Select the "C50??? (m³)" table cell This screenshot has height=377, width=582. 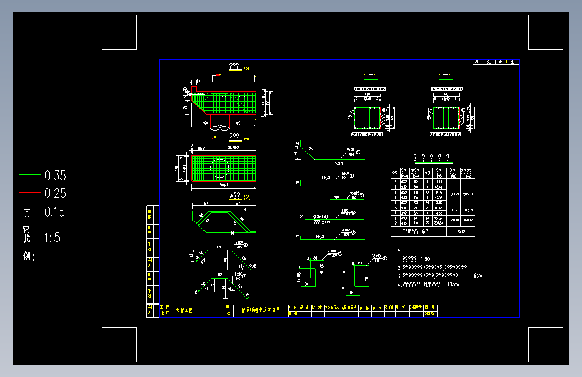tap(419, 231)
